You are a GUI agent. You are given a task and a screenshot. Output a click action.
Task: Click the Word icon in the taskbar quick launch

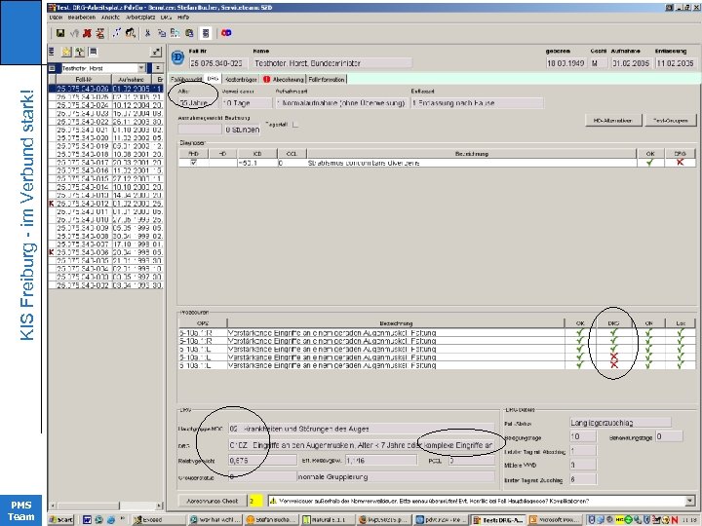pos(88,520)
